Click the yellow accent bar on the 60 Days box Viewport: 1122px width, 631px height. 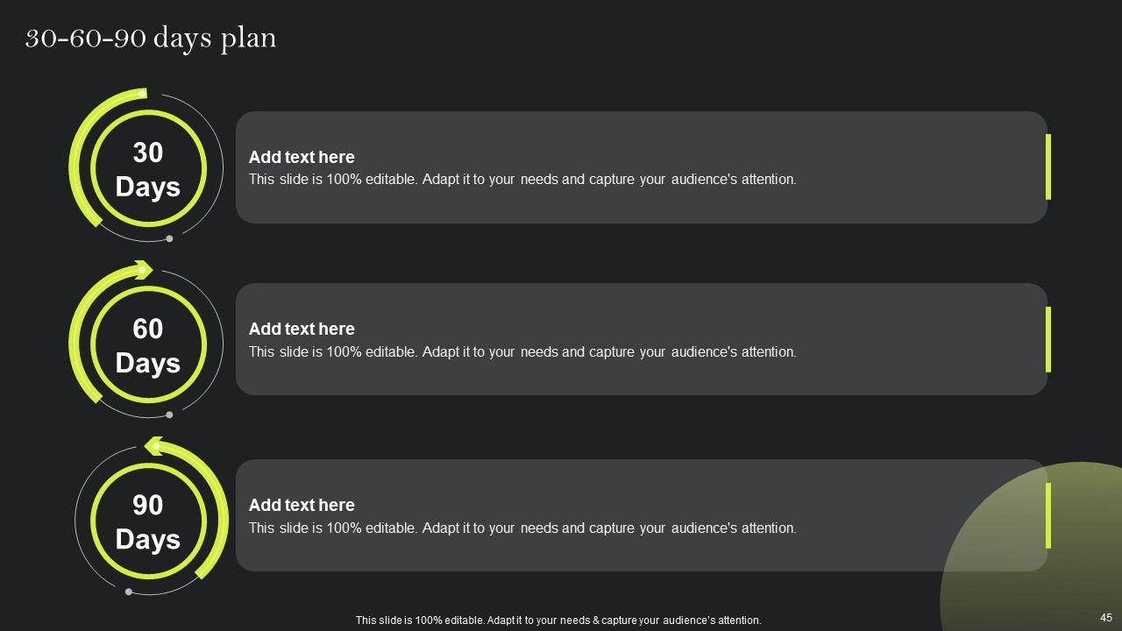pos(1047,339)
